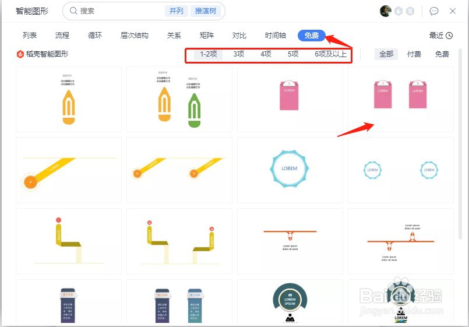Choose the two small blue gears template
This screenshot has width=469, height=327.
400,170
